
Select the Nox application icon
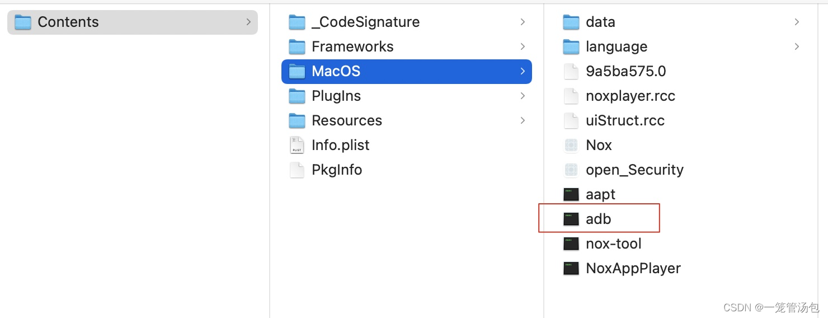click(x=571, y=145)
